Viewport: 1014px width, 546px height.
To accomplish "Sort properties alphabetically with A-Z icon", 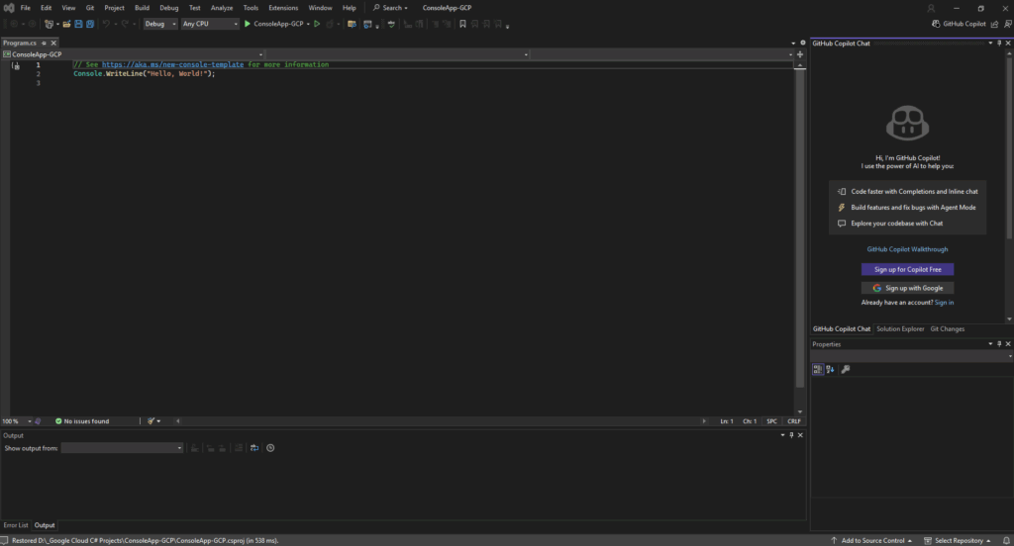I will (831, 369).
